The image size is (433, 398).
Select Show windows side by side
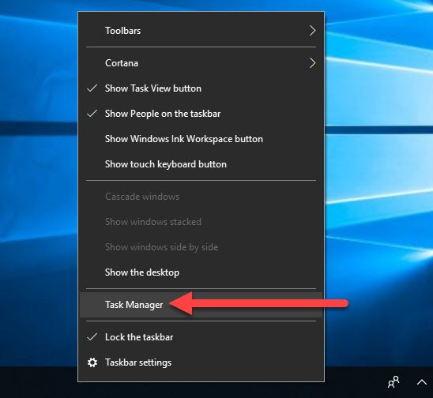click(x=201, y=247)
